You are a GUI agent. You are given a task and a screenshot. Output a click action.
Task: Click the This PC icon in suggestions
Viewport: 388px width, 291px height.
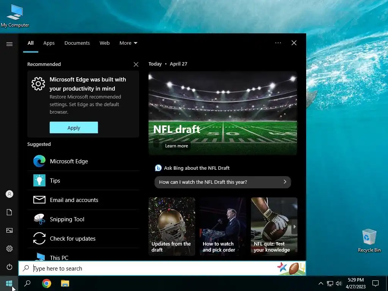click(39, 257)
